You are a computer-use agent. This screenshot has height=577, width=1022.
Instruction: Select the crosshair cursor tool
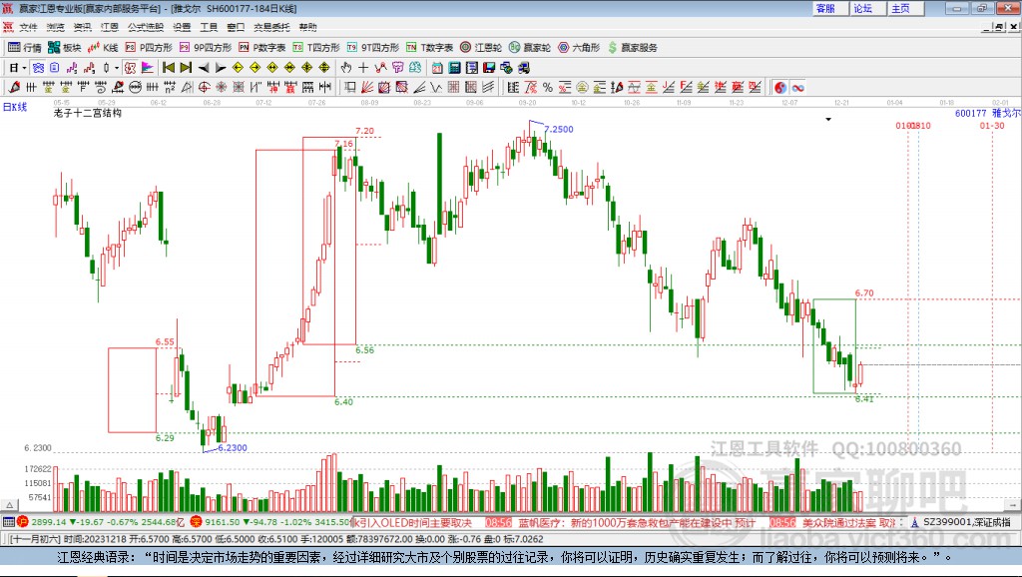click(x=363, y=68)
